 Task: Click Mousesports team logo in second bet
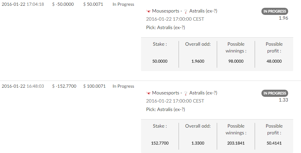148,93
